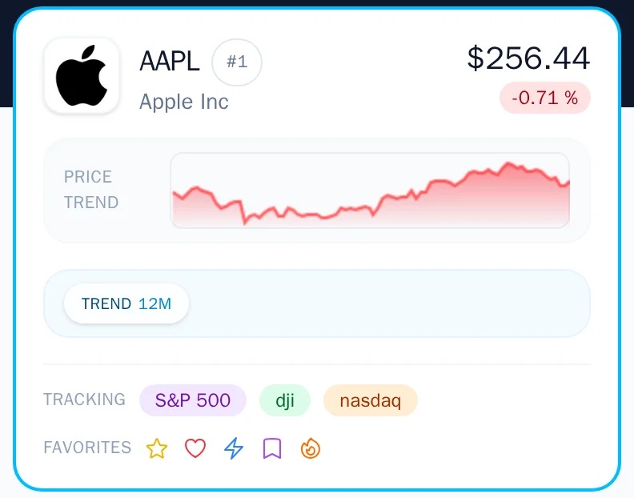Click the PRICE TREND label
This screenshot has width=634, height=498.
tap(90, 190)
